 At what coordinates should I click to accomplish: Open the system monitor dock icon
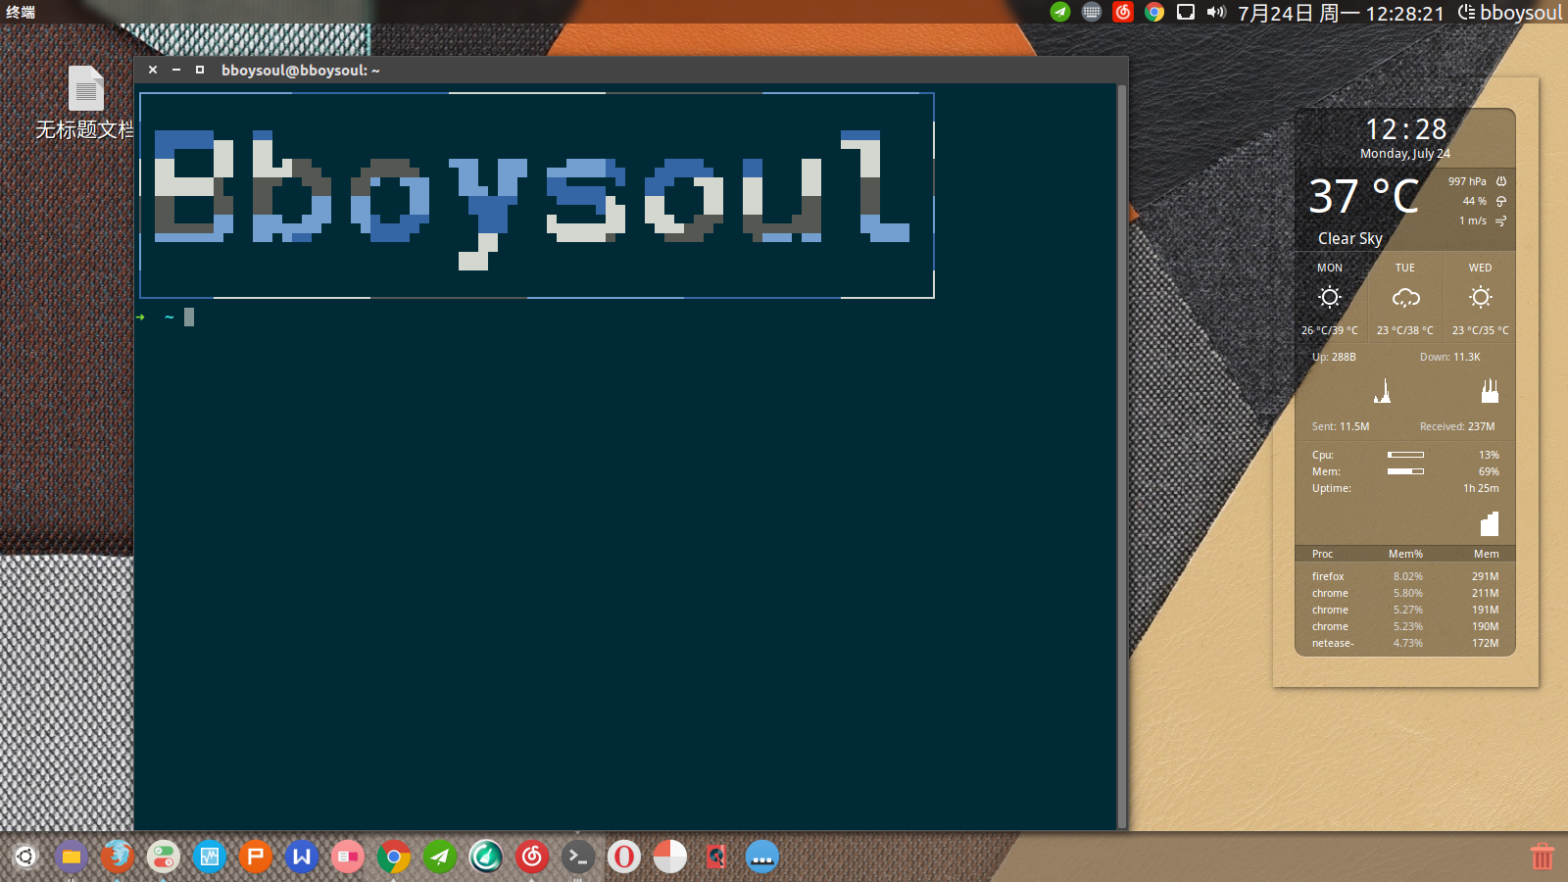(x=210, y=857)
